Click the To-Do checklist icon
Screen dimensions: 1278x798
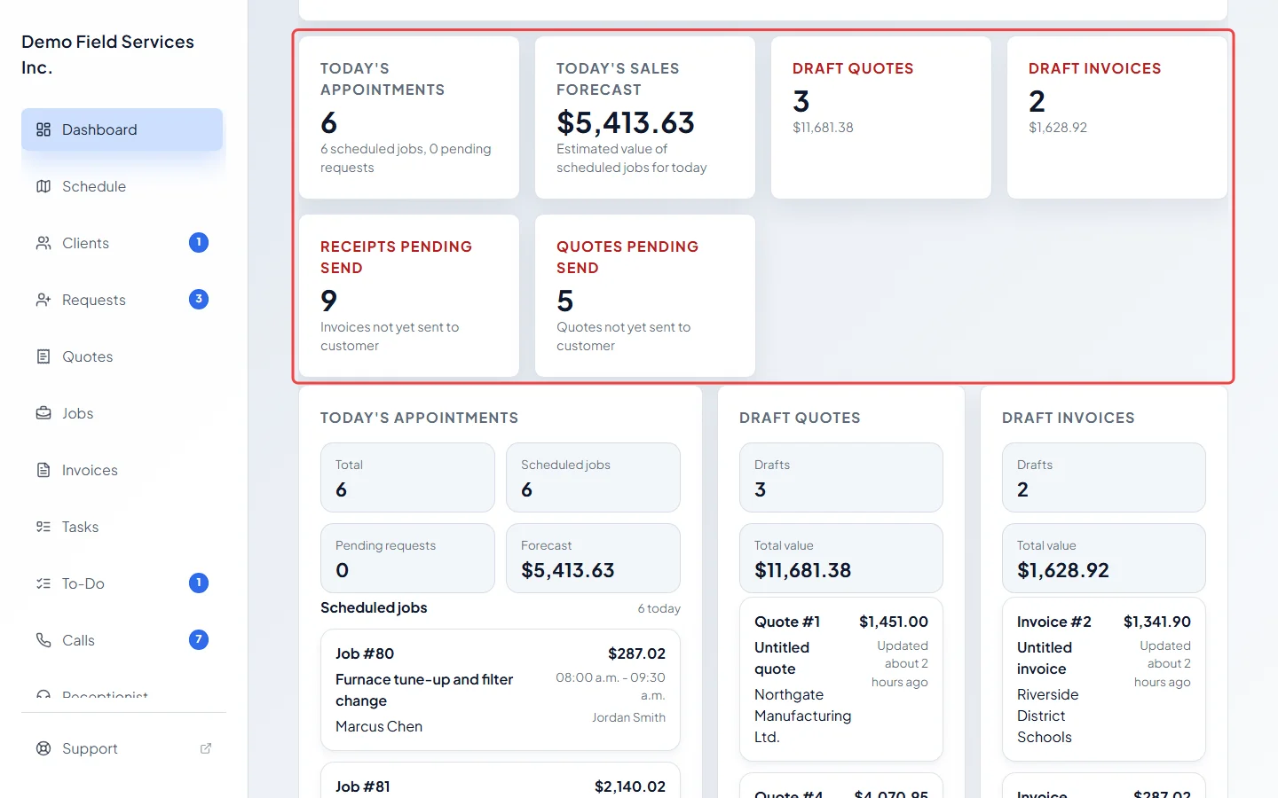pyautogui.click(x=43, y=583)
